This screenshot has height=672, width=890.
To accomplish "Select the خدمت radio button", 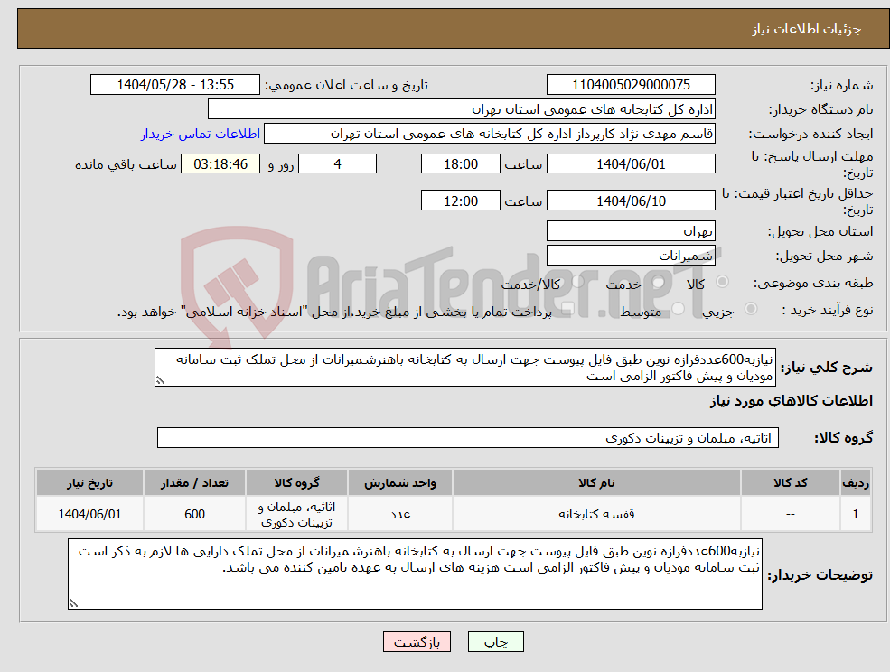I will coord(658,282).
